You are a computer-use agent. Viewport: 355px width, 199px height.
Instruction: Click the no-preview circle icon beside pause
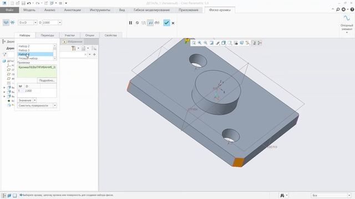pos(137,23)
